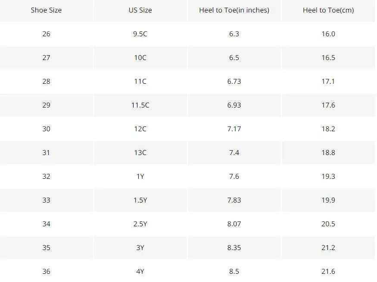Select shoe size 26 cell
Screen dimensions: 377x282
coord(46,34)
